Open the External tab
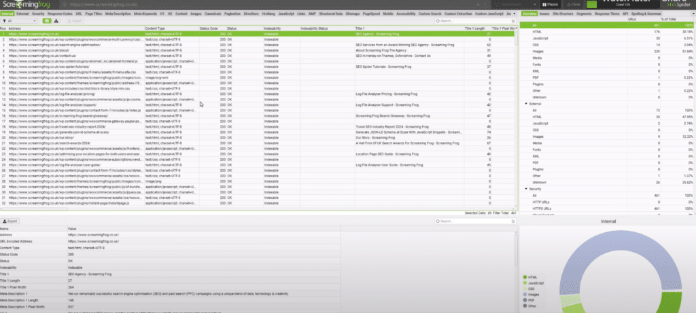Screen dimensions: 696x313 click(22, 14)
